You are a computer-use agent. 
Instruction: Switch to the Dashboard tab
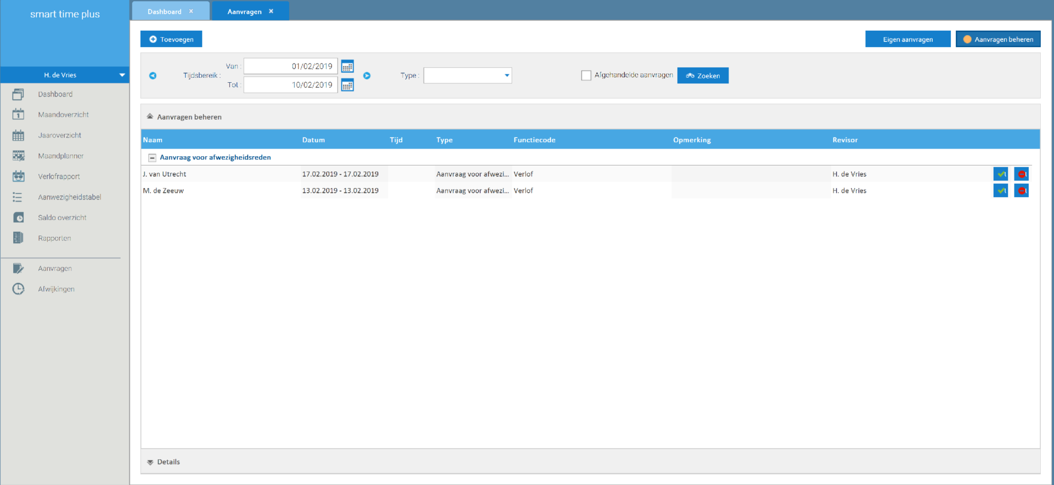164,12
